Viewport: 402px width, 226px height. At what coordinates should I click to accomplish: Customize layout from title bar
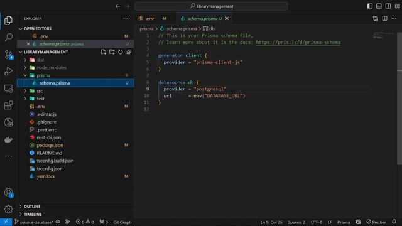[x=398, y=6]
